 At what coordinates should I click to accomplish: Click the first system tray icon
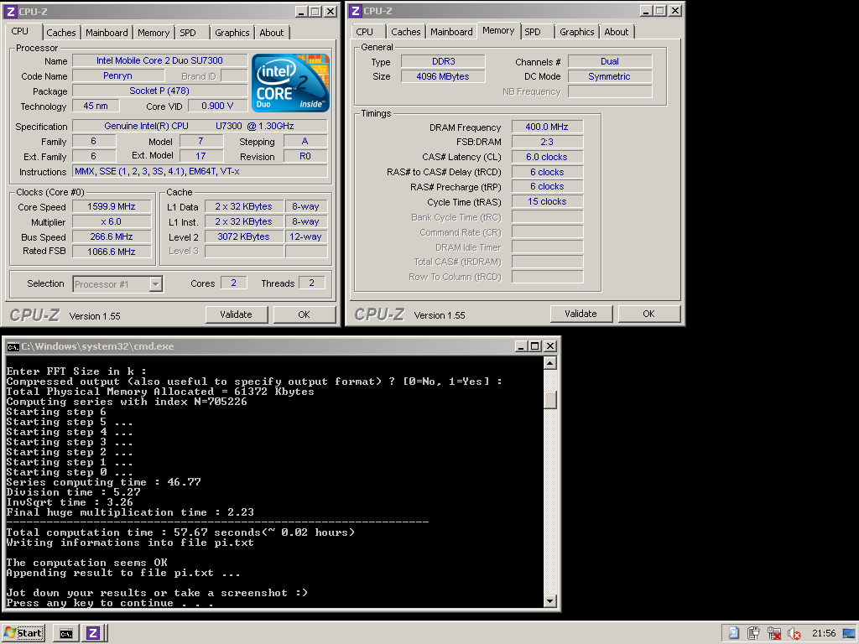click(733, 634)
